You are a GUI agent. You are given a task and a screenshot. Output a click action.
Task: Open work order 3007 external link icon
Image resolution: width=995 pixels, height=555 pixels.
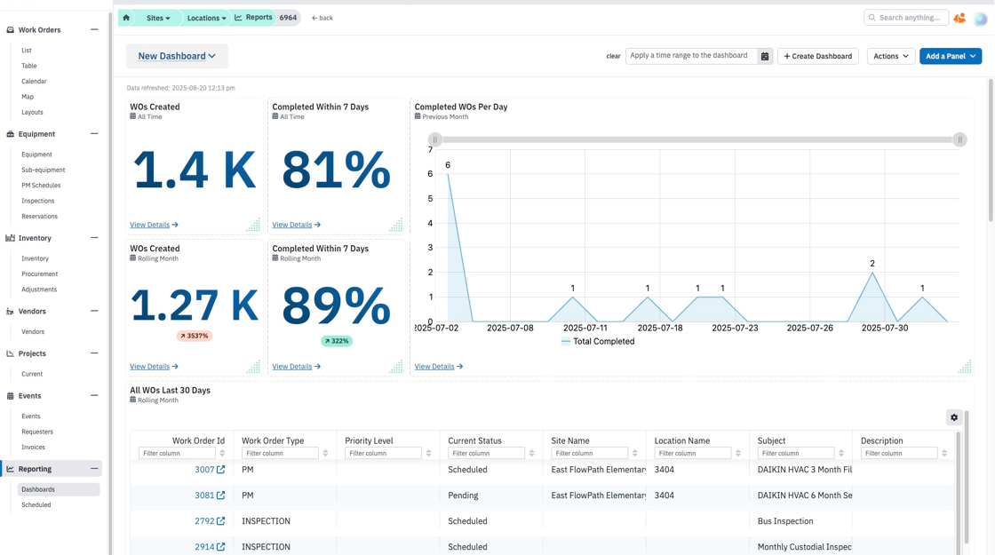point(220,470)
